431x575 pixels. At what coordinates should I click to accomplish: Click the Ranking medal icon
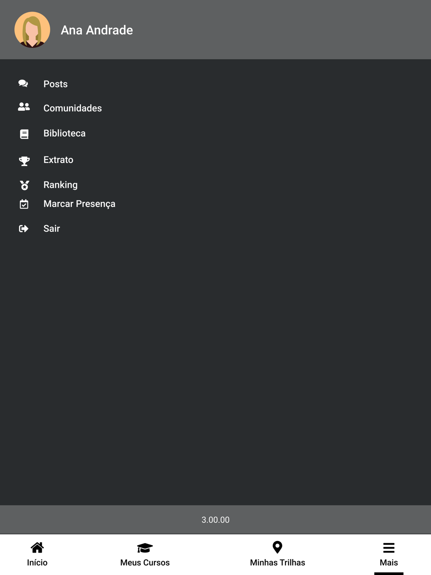click(x=25, y=185)
